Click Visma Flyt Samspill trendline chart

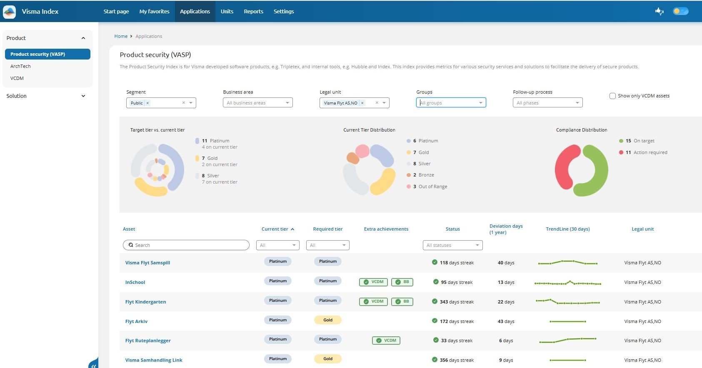tap(567, 262)
